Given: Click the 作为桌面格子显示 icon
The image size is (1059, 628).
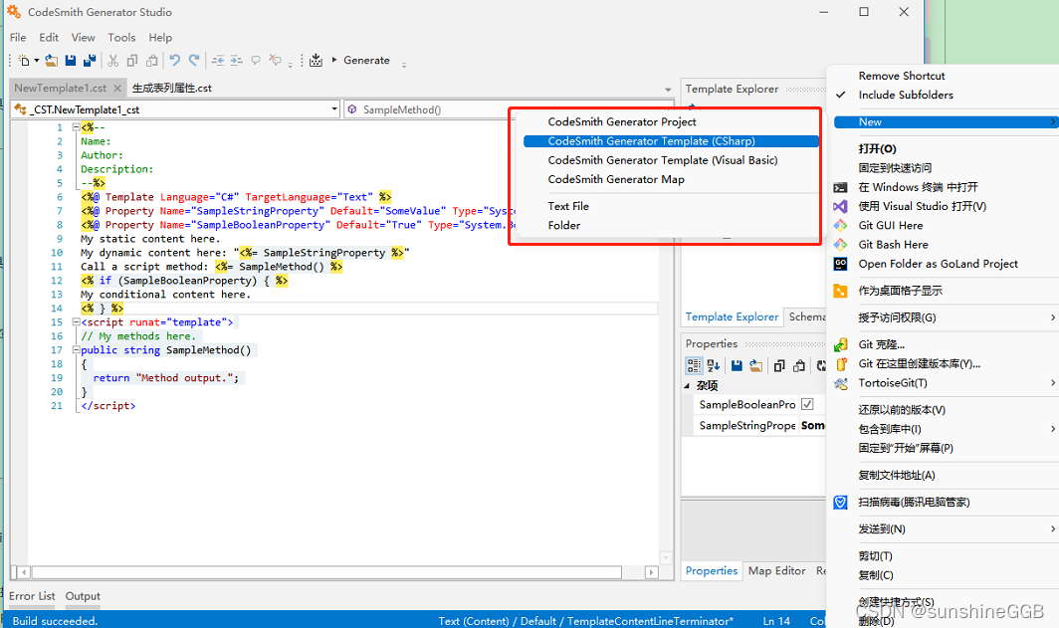Looking at the screenshot, I should pos(840,291).
